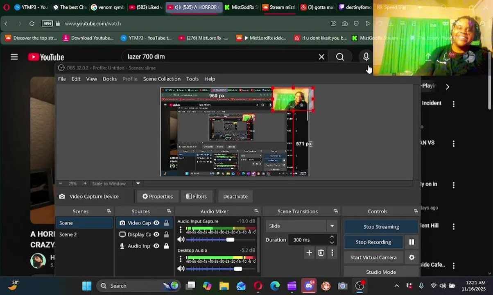Pop out the Controls dock

(x=416, y=211)
